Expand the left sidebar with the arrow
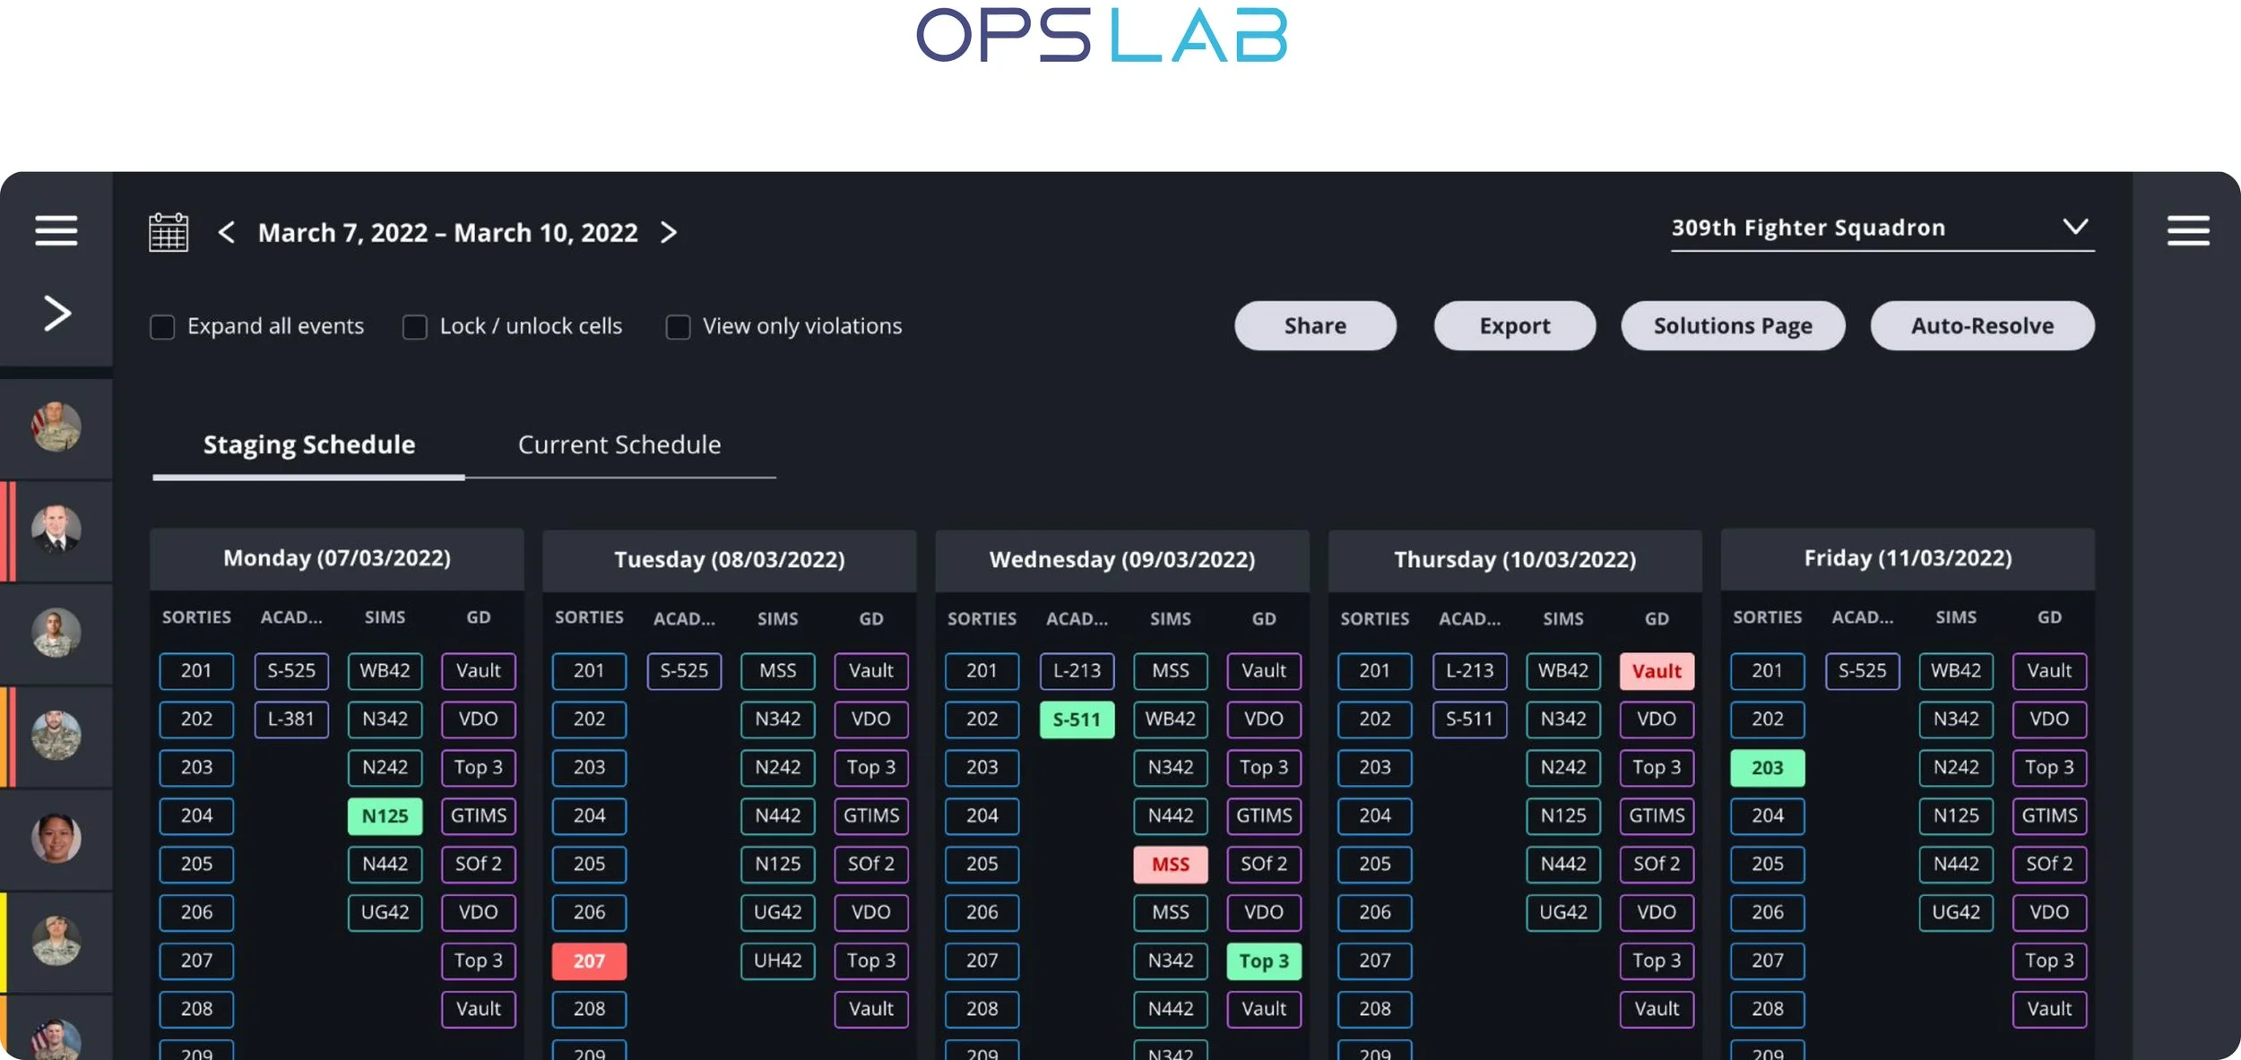This screenshot has height=1060, width=2241. (x=57, y=313)
